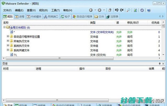Click the log 时间 column header

[18, 69]
